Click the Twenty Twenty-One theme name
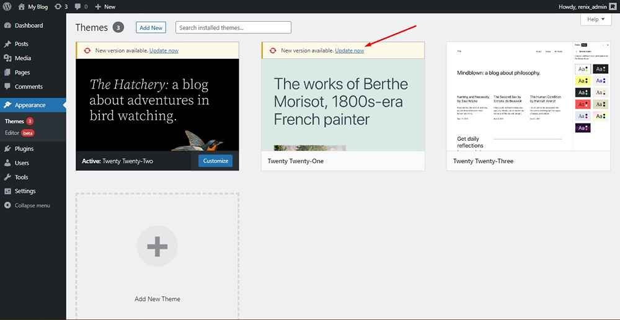The width and height of the screenshot is (620, 320). point(295,161)
